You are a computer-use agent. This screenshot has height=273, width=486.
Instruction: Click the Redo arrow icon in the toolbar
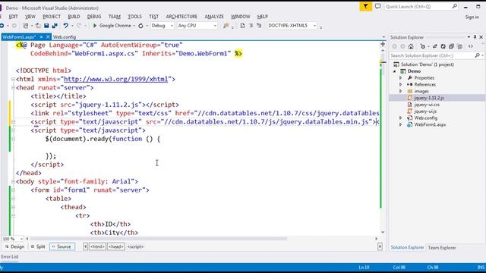[x=79, y=26]
